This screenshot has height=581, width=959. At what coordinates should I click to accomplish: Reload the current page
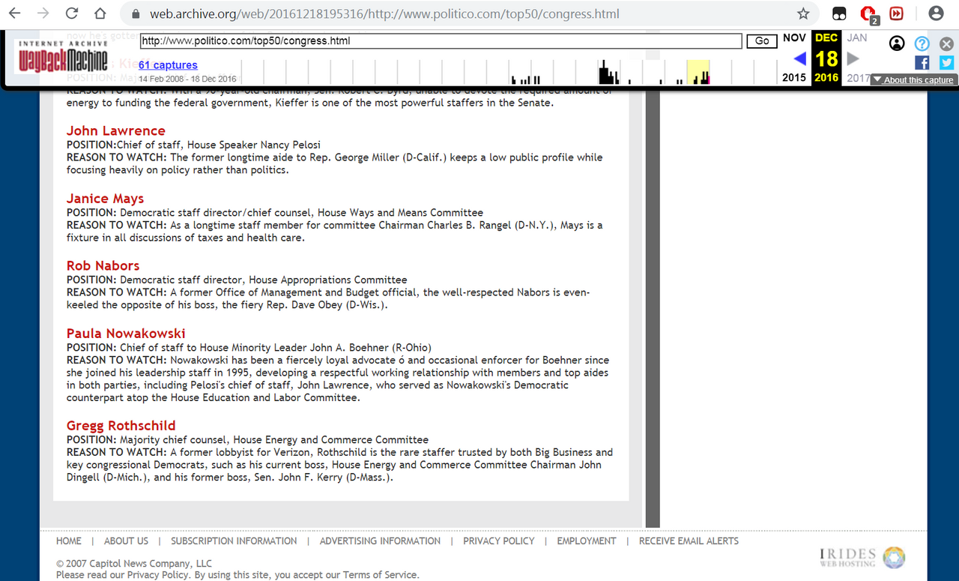(x=72, y=13)
